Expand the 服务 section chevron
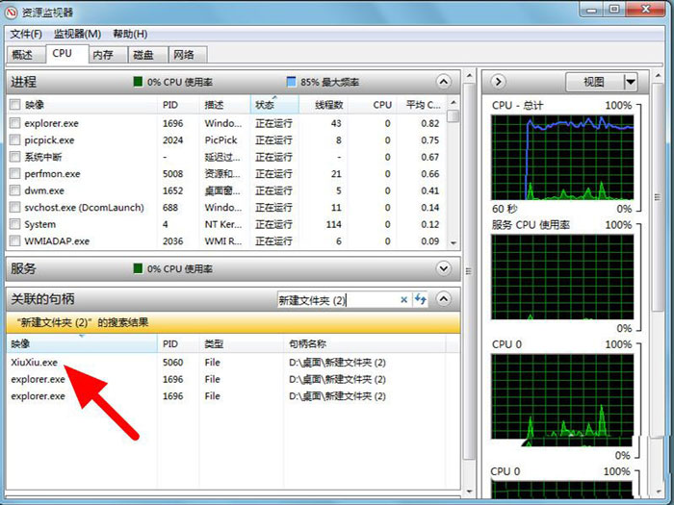674x505 pixels. pos(443,268)
